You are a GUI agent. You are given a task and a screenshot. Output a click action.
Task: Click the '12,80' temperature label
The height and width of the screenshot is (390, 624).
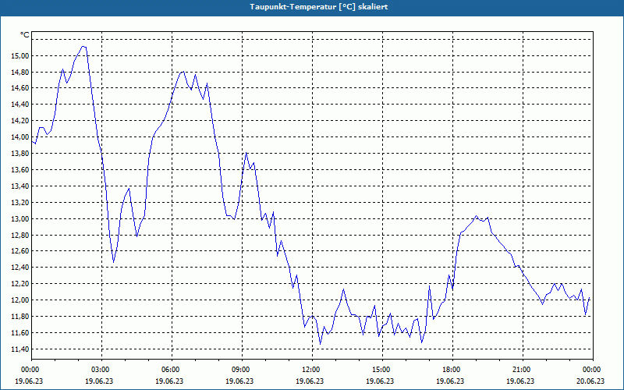(x=20, y=235)
